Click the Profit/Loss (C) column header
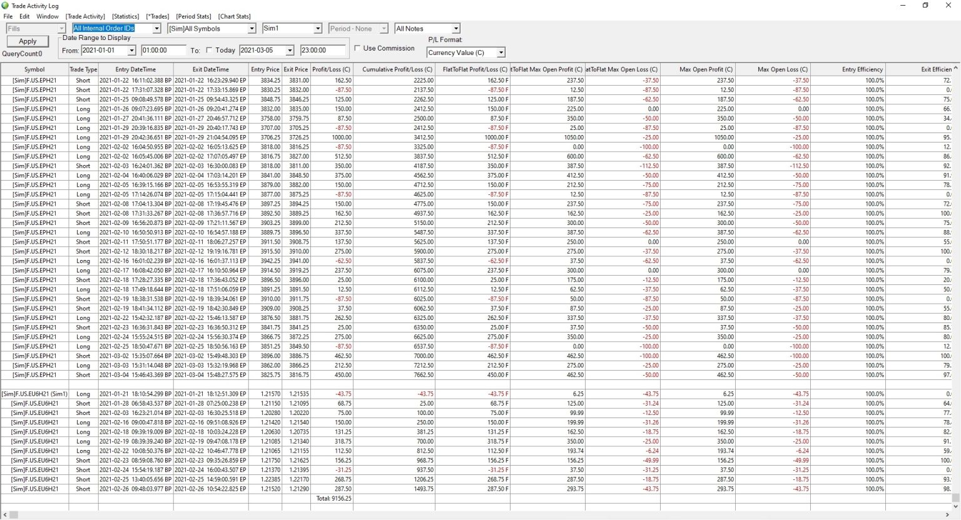 click(331, 69)
